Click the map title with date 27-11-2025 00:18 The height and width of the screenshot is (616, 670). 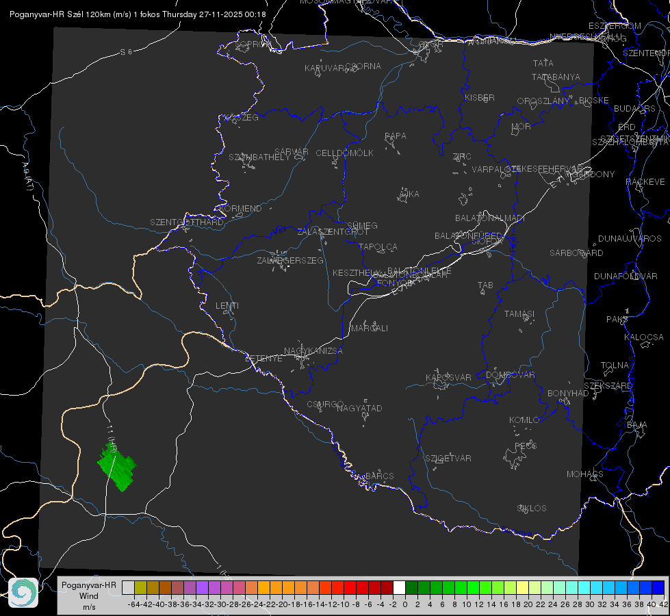click(138, 14)
